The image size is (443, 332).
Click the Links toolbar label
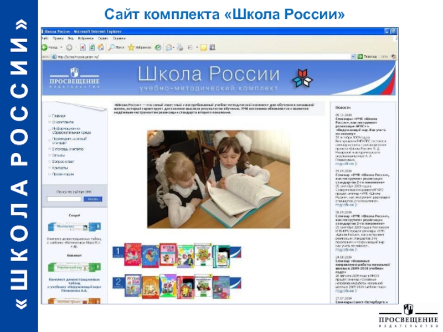point(384,57)
